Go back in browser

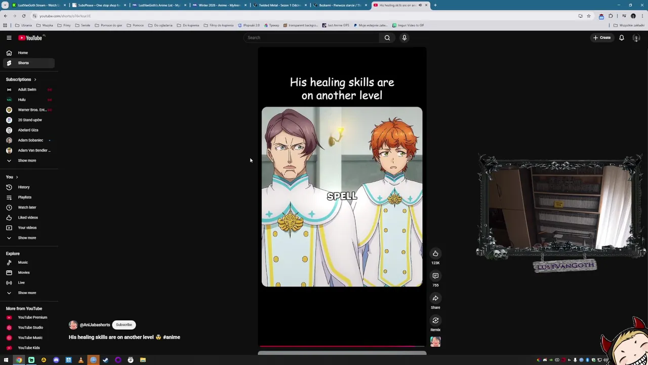pyautogui.click(x=5, y=16)
